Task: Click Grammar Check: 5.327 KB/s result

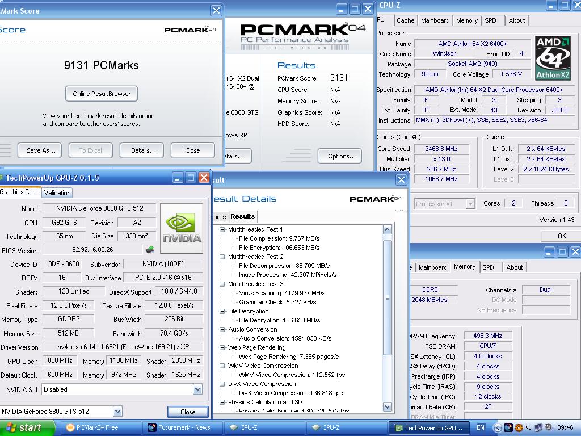Action: 277,302
